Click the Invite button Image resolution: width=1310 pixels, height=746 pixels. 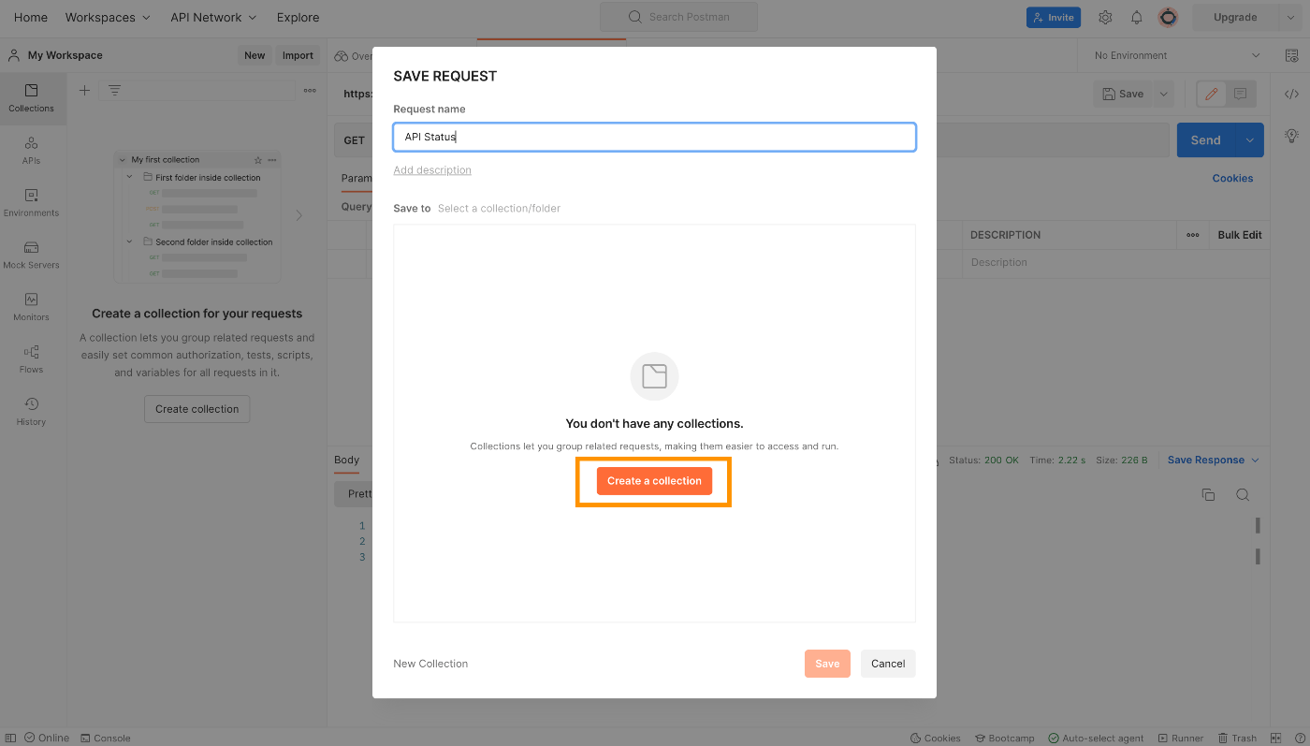coord(1054,17)
